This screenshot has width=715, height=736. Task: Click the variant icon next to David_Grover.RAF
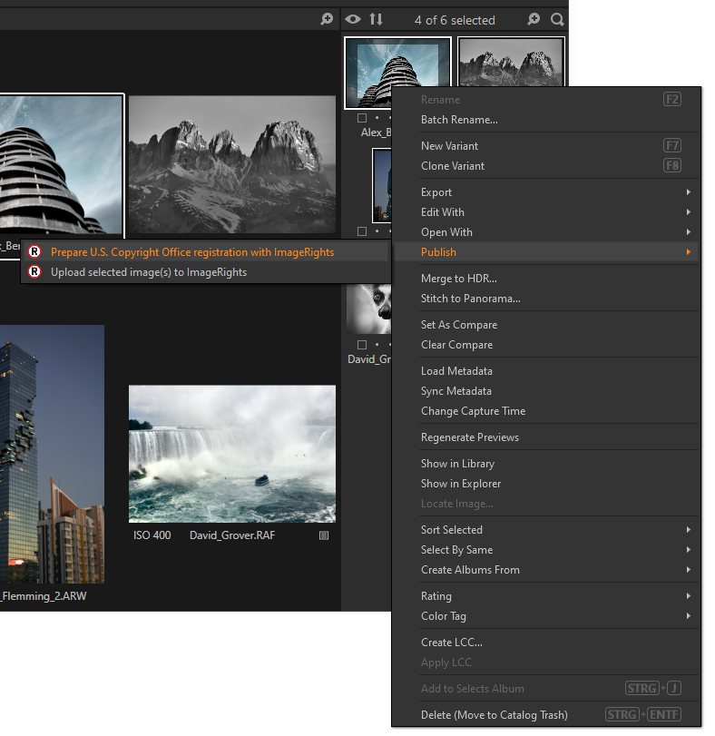click(x=324, y=535)
